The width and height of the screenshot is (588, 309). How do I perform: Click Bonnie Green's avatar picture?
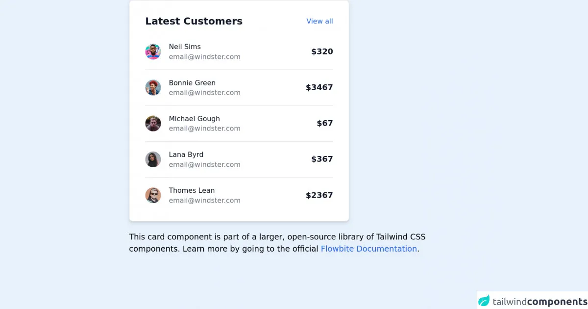[x=153, y=87]
